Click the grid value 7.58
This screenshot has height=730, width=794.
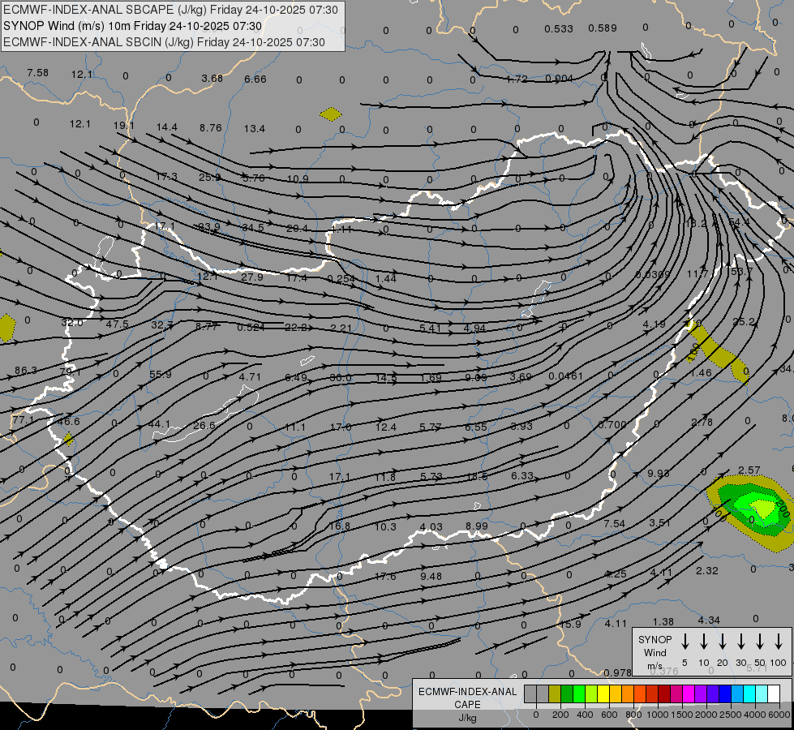tap(38, 73)
